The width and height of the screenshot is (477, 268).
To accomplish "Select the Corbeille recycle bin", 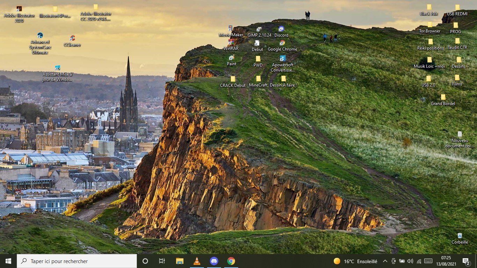I will point(460,236).
